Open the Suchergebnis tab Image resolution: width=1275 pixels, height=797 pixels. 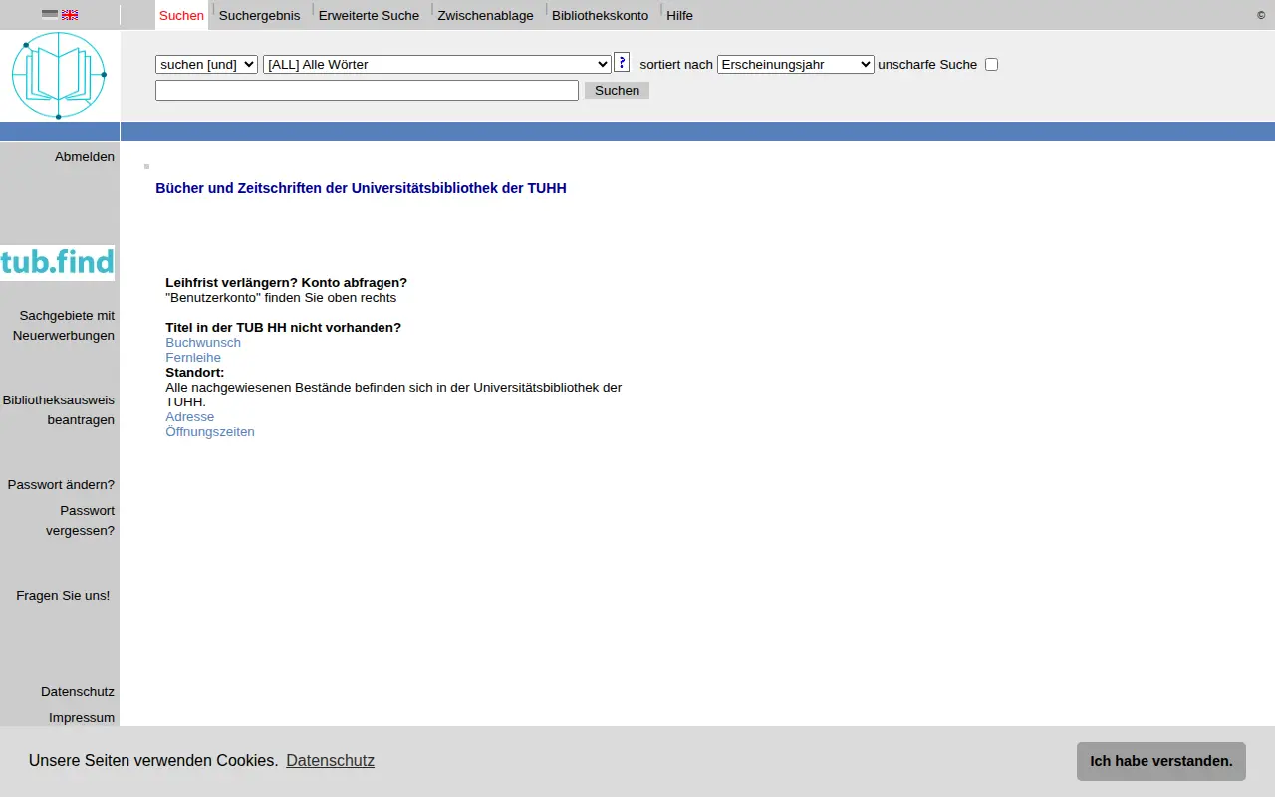tap(259, 15)
